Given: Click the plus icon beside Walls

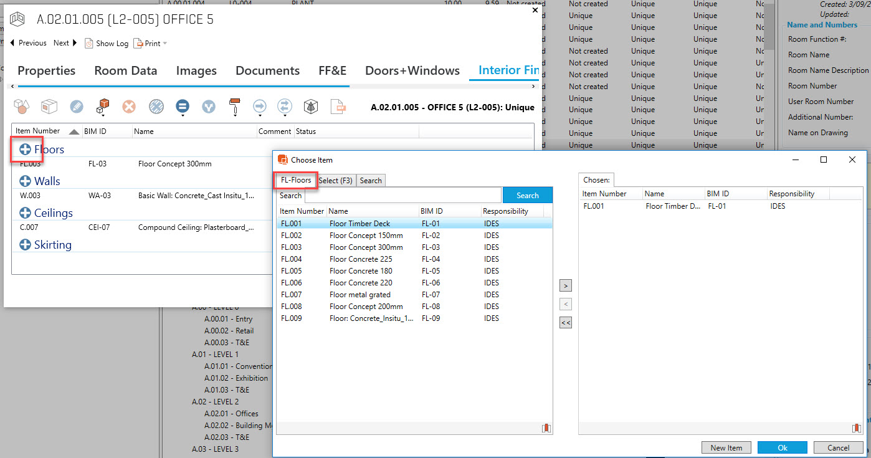Looking at the screenshot, I should tap(25, 181).
